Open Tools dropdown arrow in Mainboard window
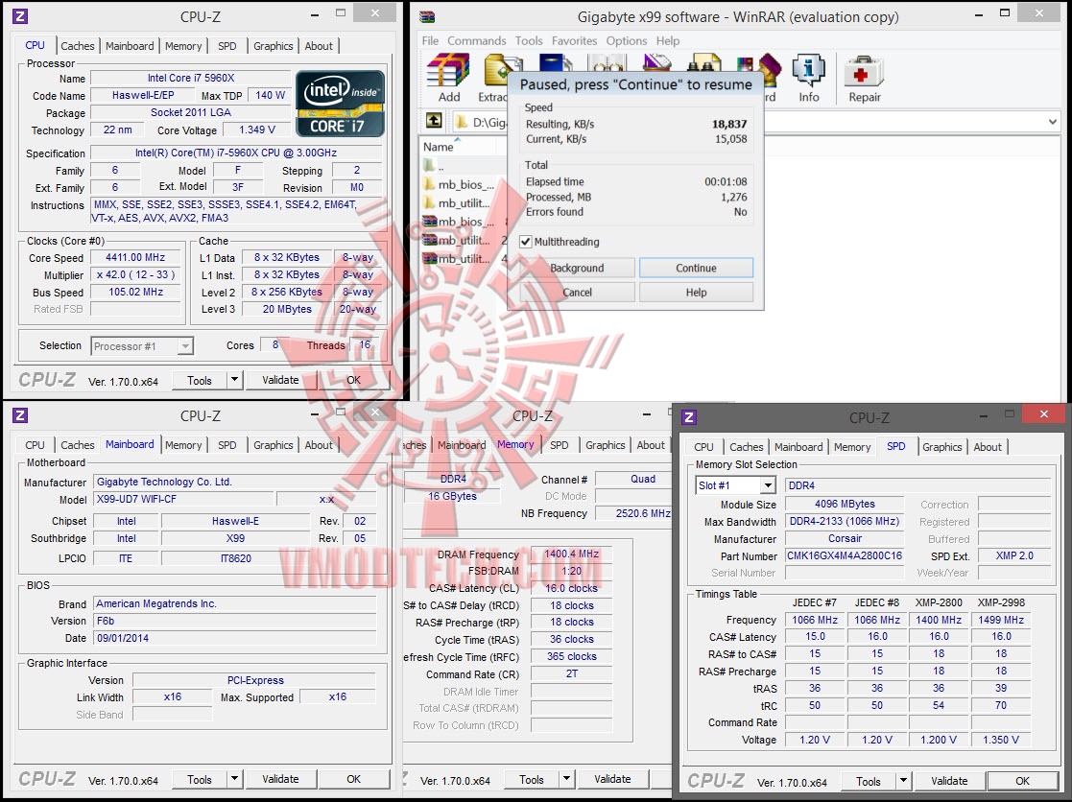Screen dimensions: 1072x802 (x=234, y=779)
